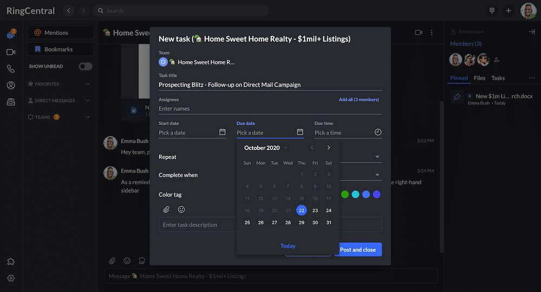541x292 pixels.
Task: Click the message composer input
Action: point(271,276)
